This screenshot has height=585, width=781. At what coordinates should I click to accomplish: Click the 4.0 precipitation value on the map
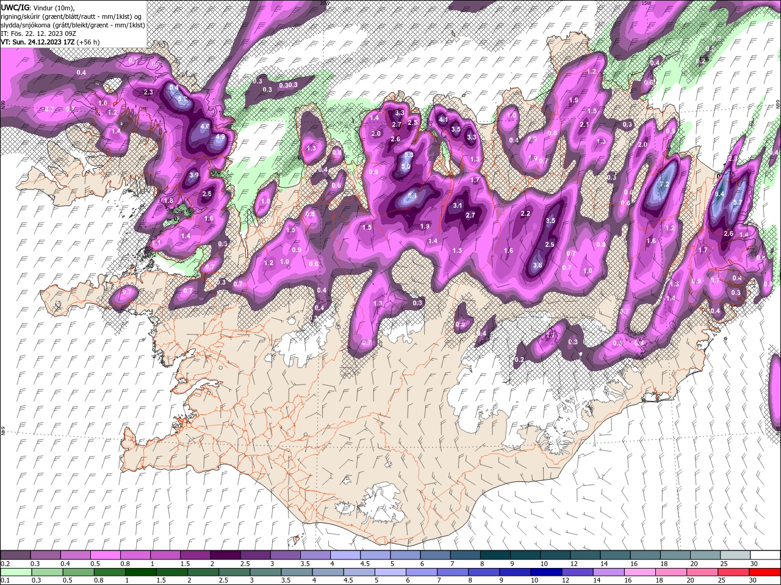click(206, 126)
